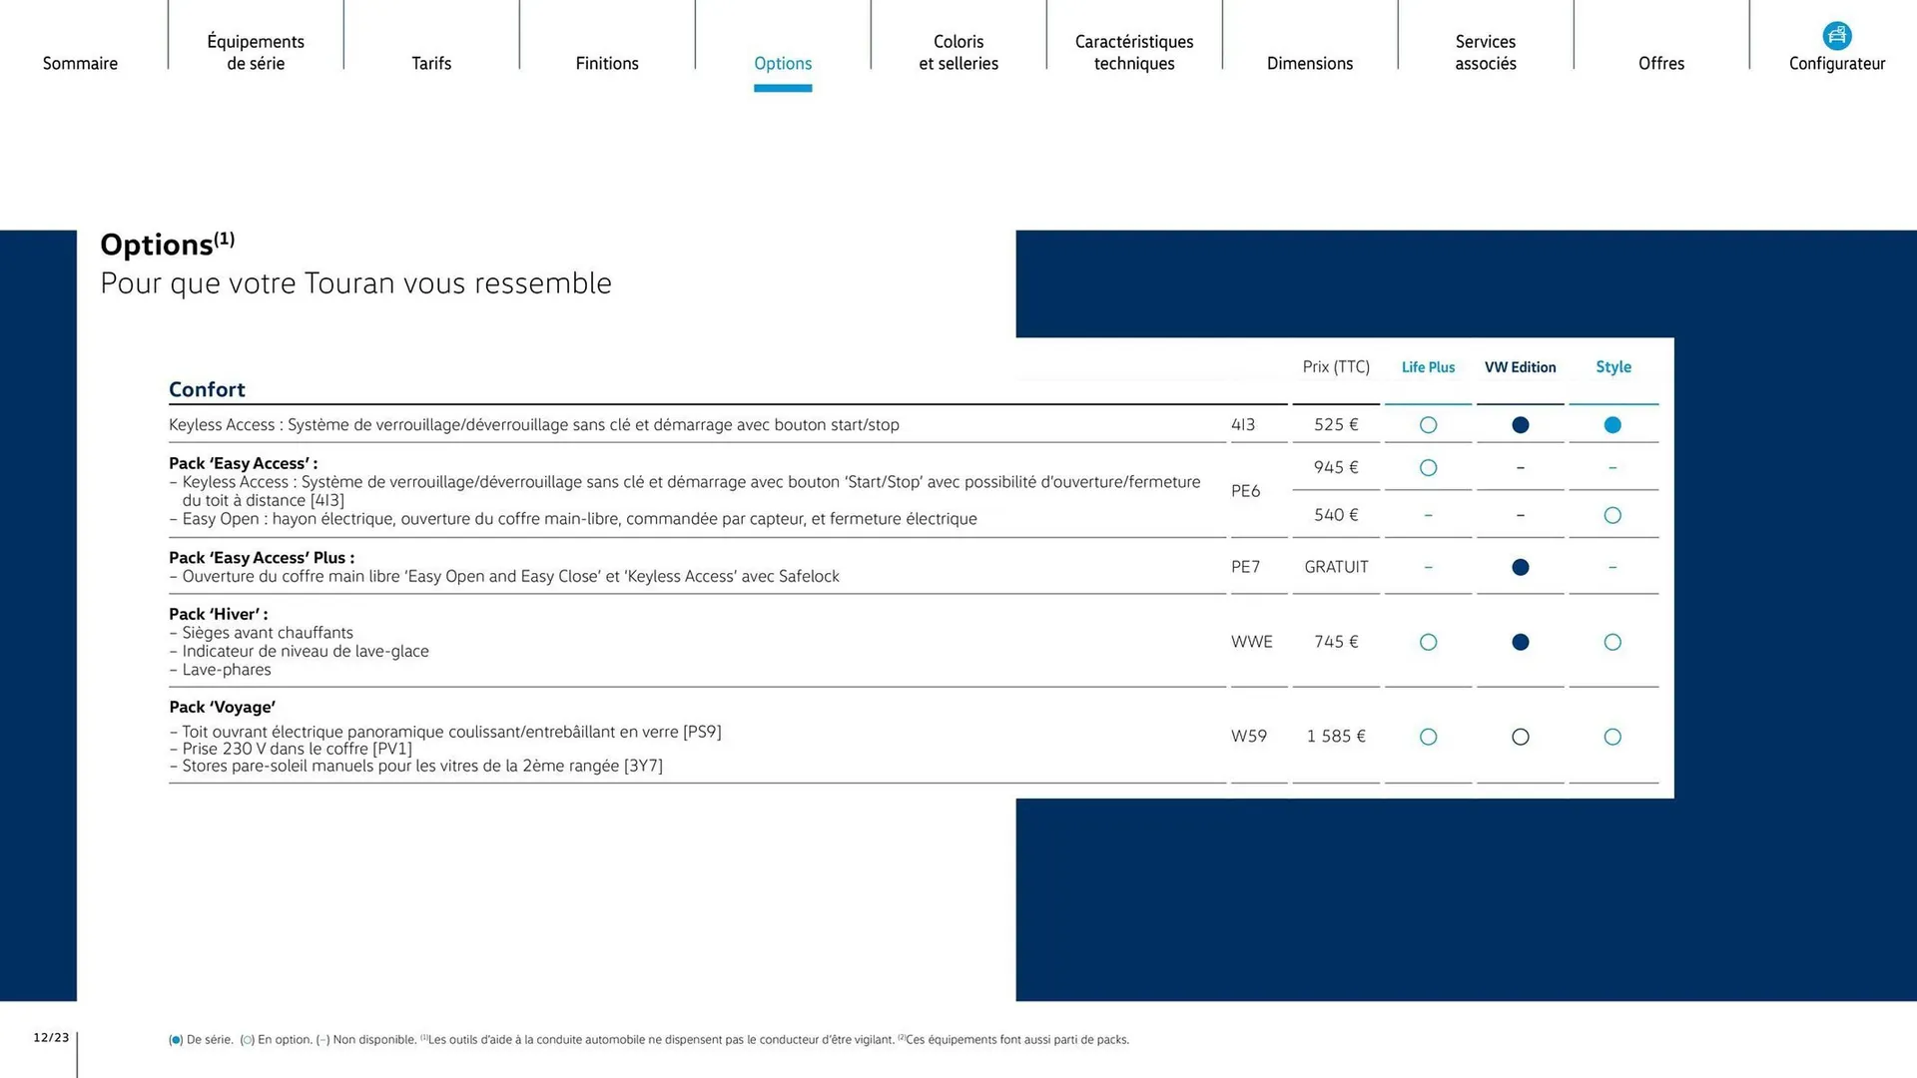Select the active Options tab
Screen dimensions: 1917x1078
pos(783,63)
